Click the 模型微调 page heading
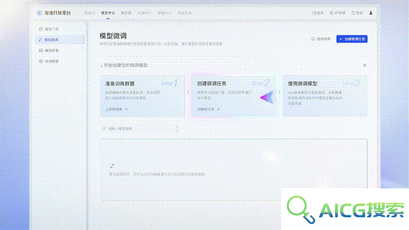Image resolution: width=409 pixels, height=230 pixels. pos(113,36)
